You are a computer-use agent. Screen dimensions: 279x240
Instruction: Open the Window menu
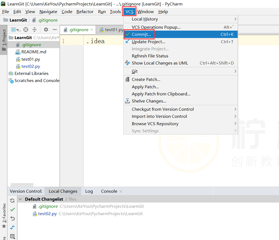click(x=145, y=12)
